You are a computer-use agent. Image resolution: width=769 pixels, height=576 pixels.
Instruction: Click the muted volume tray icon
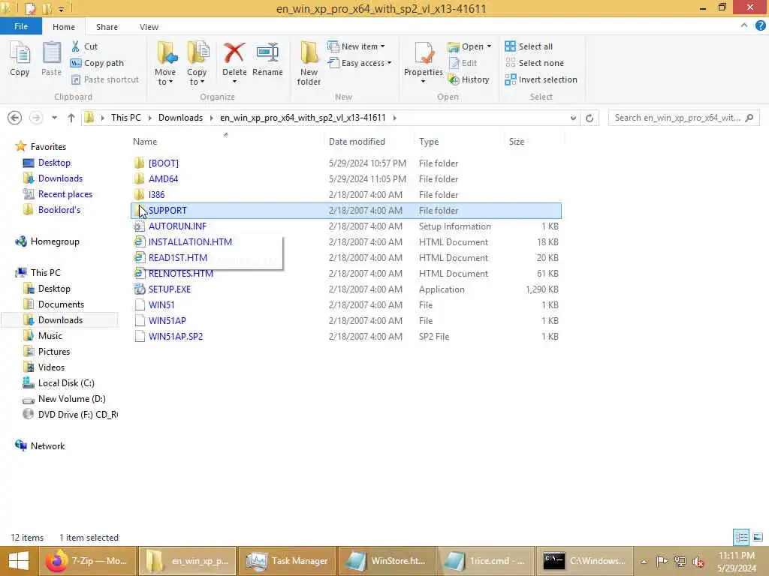(x=698, y=561)
